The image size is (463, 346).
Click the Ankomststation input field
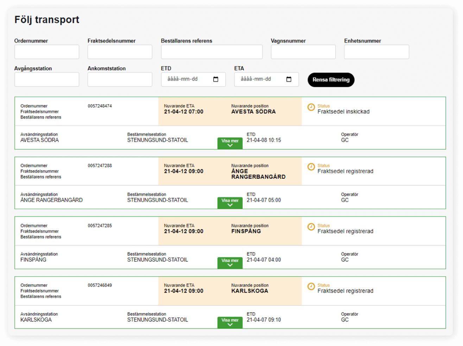pyautogui.click(x=120, y=80)
